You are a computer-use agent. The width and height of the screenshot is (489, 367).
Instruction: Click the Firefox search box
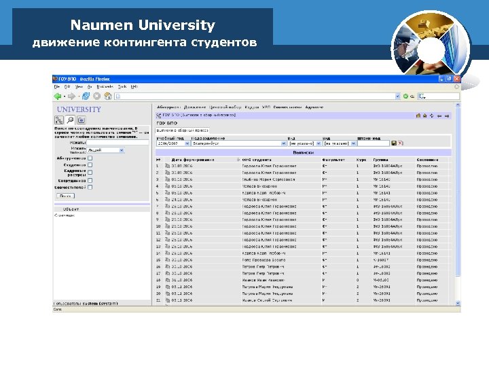439,96
